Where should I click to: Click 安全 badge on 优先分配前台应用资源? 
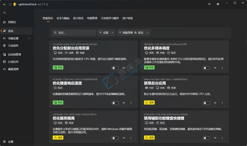pos(58,67)
